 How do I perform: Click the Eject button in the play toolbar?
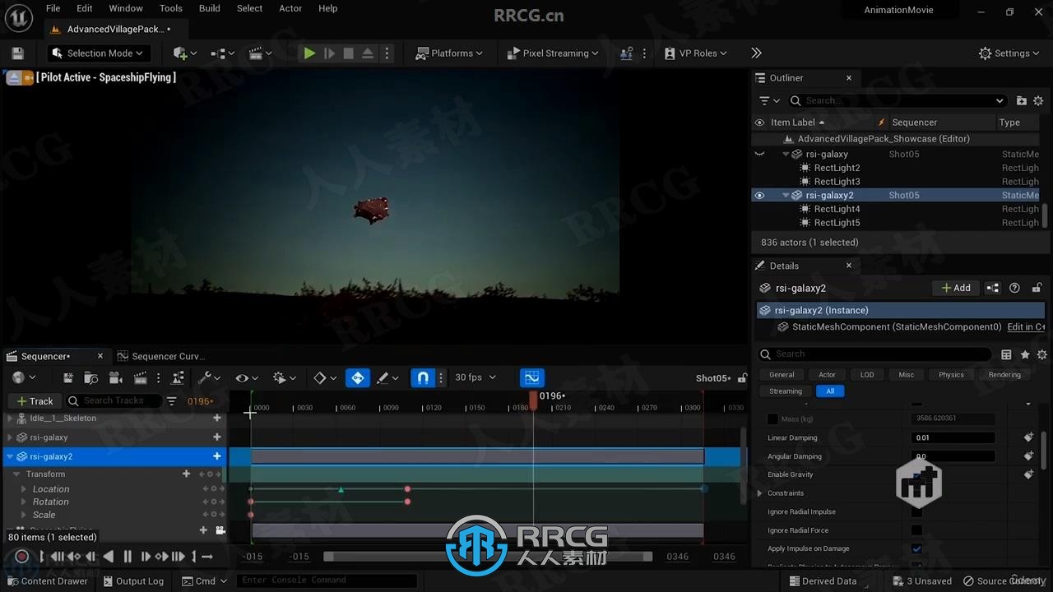(368, 53)
